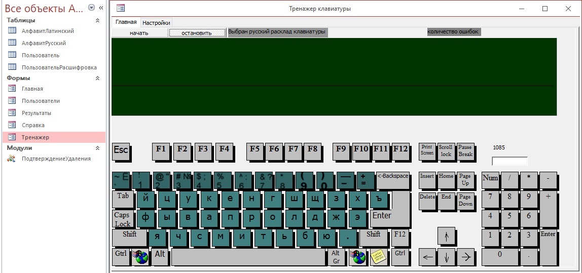Click the yellow context menu key icon
This screenshot has width=582, height=273.
[378, 257]
